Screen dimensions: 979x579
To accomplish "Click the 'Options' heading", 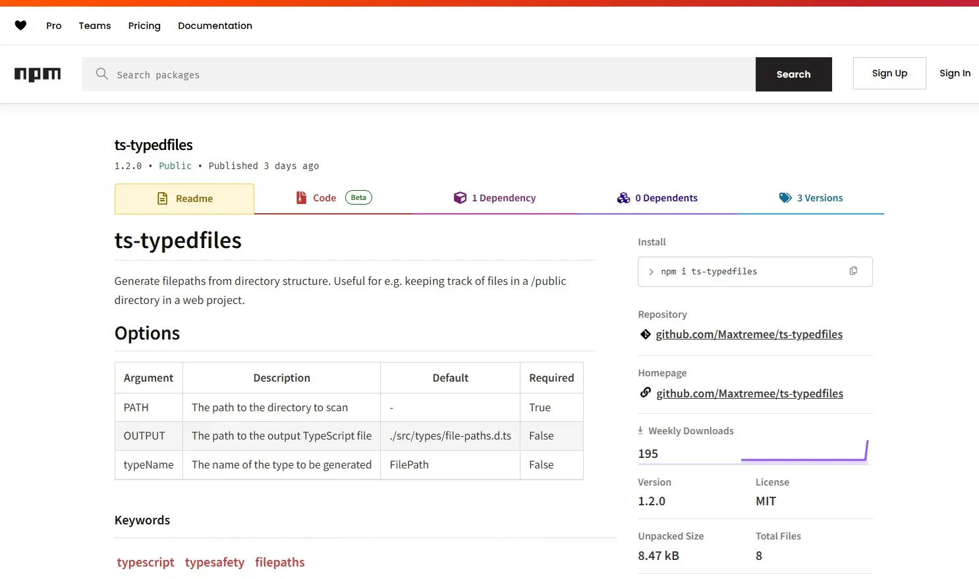I will (x=147, y=333).
